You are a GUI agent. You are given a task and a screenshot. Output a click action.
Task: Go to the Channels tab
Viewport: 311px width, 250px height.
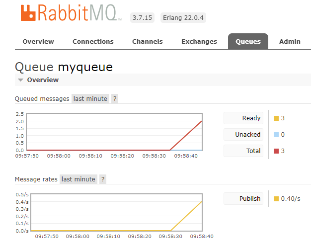pos(148,41)
